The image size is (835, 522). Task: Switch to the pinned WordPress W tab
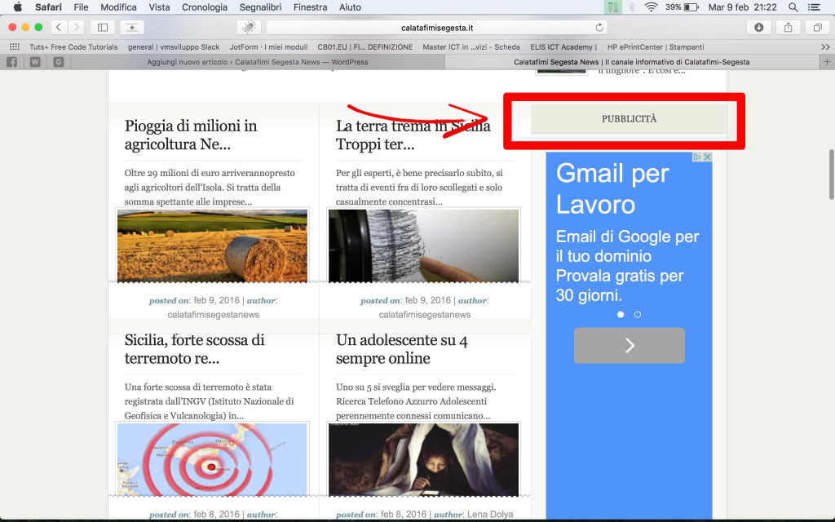[35, 62]
